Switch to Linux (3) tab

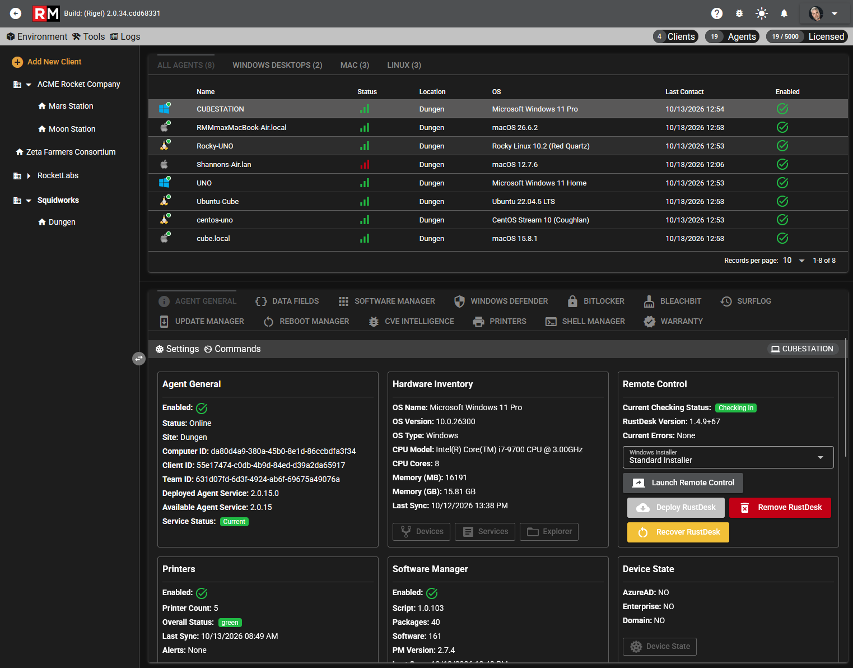pos(404,65)
